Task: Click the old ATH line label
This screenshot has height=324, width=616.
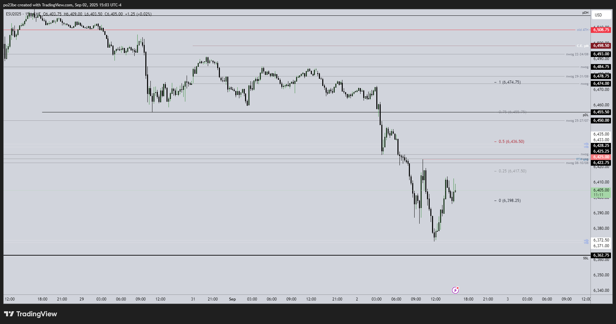Action: (582, 30)
